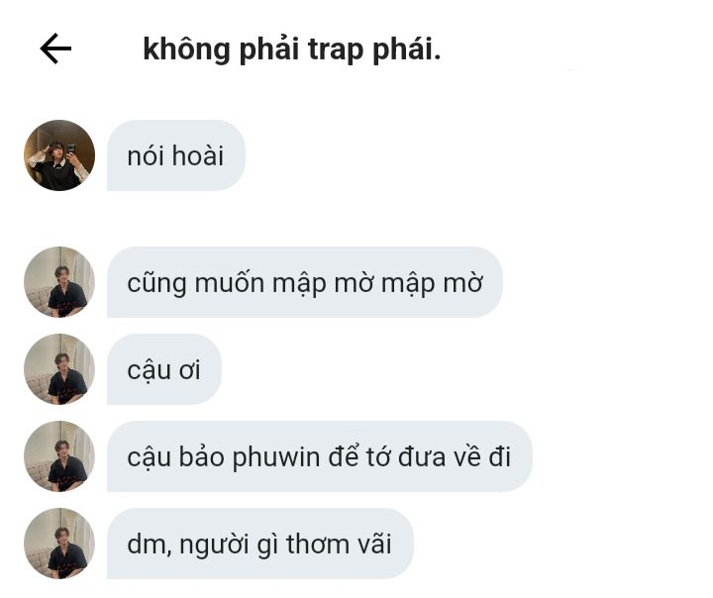
Task: View avatar beside 'cậu bảo phuwin để tớ đưa về đi'
Action: [x=59, y=456]
